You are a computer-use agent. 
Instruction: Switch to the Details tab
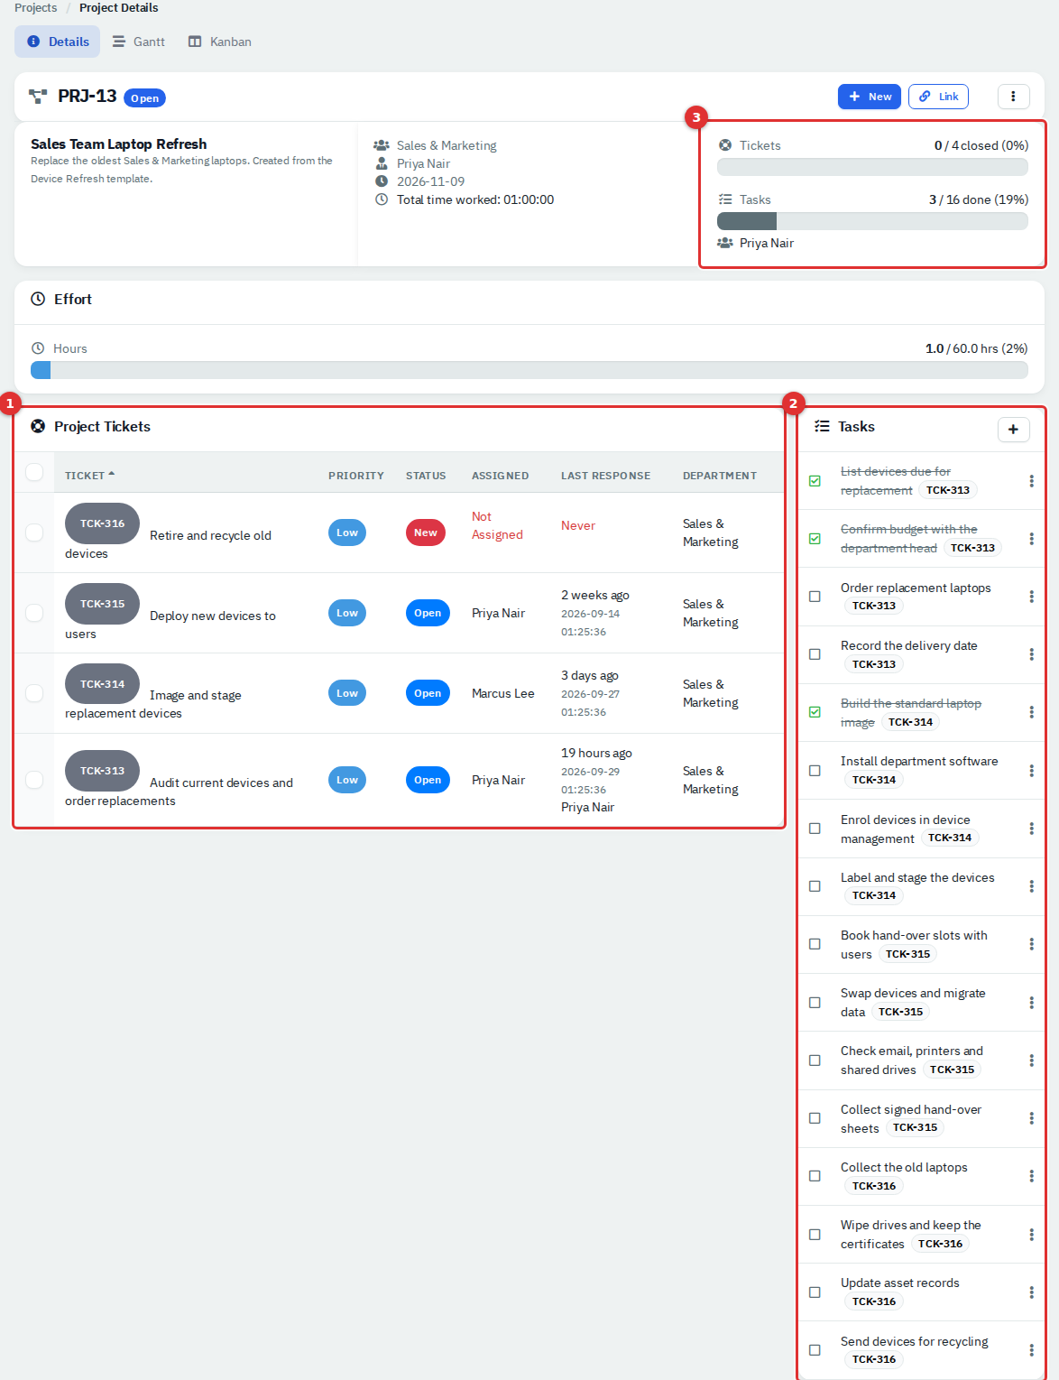pos(58,42)
